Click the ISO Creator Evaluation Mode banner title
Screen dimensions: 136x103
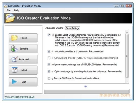[44, 18]
